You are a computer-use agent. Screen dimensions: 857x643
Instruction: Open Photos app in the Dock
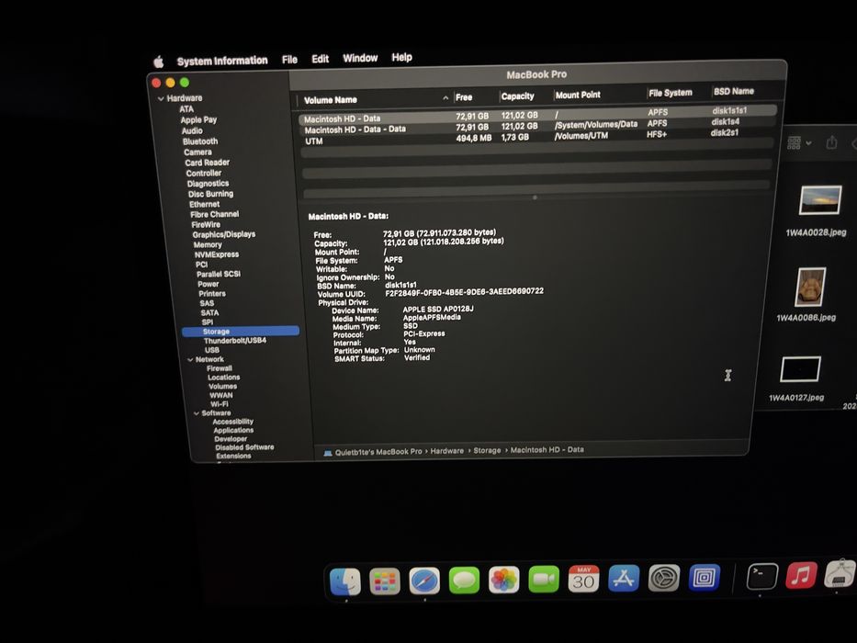tap(504, 580)
